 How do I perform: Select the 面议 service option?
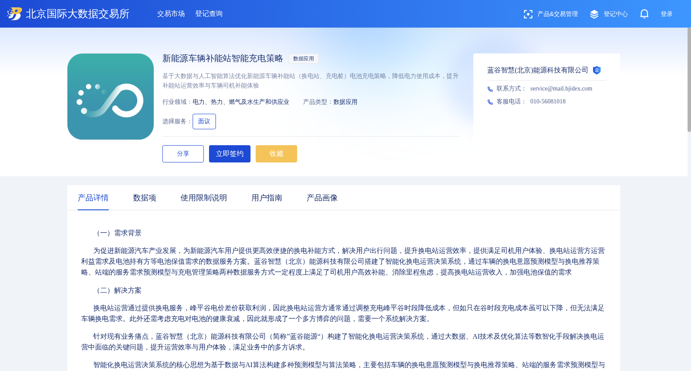coord(204,122)
